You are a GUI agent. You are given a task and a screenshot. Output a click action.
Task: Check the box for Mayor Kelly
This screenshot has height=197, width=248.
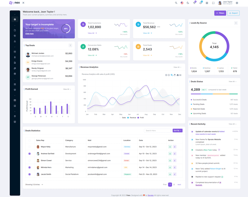click(x=29, y=147)
